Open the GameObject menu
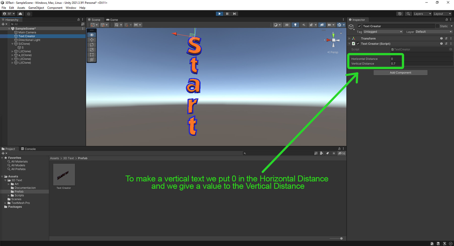454x246 pixels. click(x=36, y=8)
